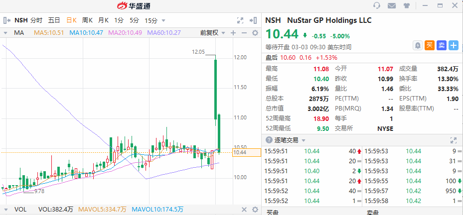Click the orange 买 buy button
The width and height of the screenshot is (463, 215).
click(429, 45)
